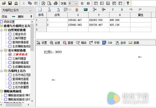Screen dimensions: 156x108
Task: Click the open folder icon in top toolbar
Action: click(4, 3)
